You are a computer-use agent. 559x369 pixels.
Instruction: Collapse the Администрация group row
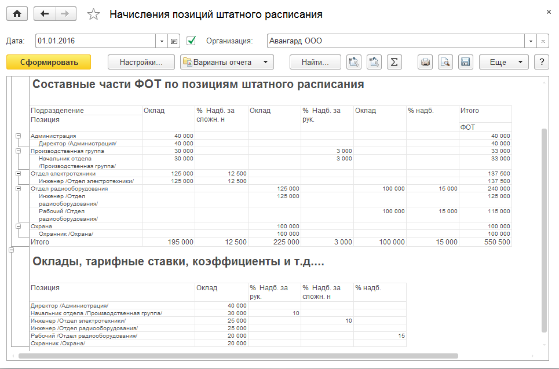tap(18, 136)
